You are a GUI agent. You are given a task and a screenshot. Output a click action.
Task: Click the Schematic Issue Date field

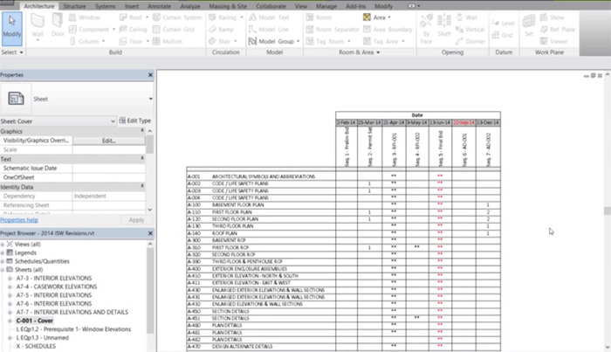pyautogui.click(x=109, y=169)
